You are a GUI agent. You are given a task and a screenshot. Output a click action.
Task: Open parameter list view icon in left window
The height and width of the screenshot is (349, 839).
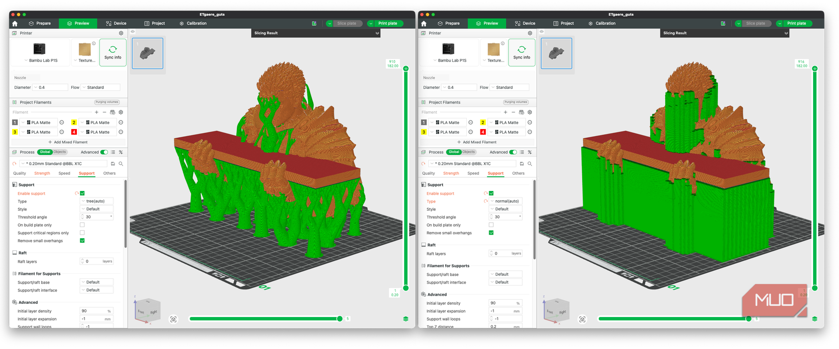click(x=113, y=152)
